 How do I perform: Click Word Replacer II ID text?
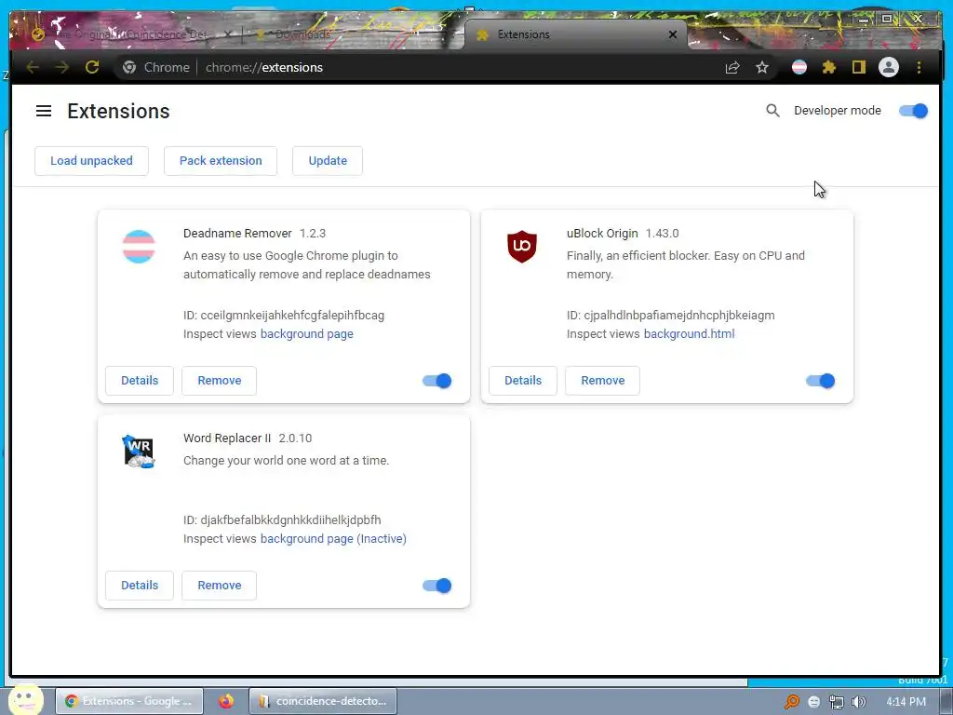[x=282, y=520]
